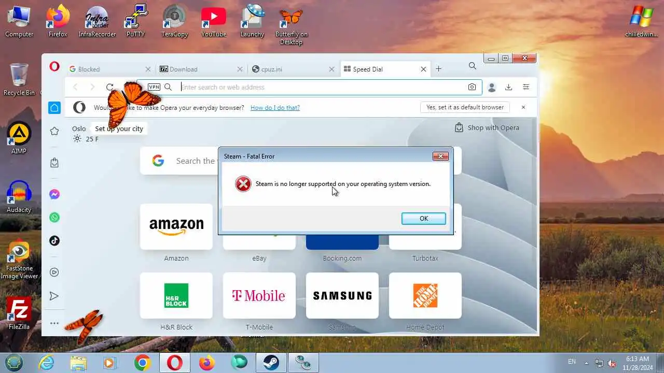Open the Opera account profile icon
Viewport: 664px width, 373px height.
492,88
